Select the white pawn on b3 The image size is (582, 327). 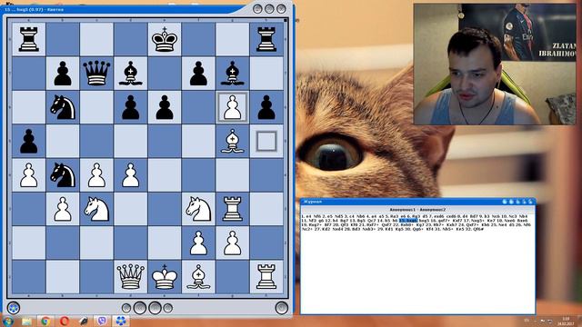[x=63, y=209]
